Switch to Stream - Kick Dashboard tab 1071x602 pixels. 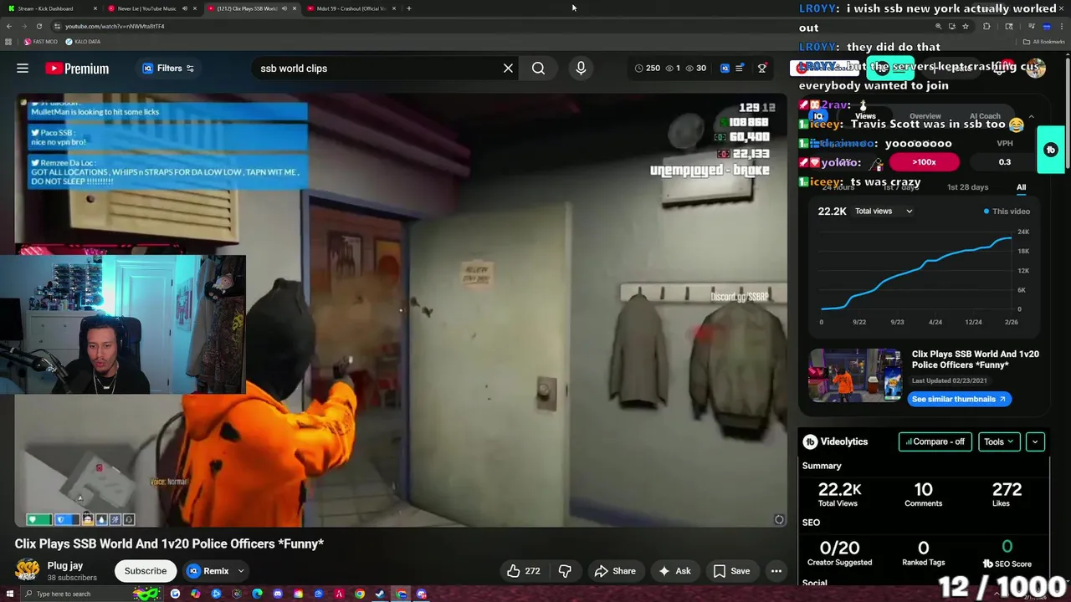click(50, 8)
